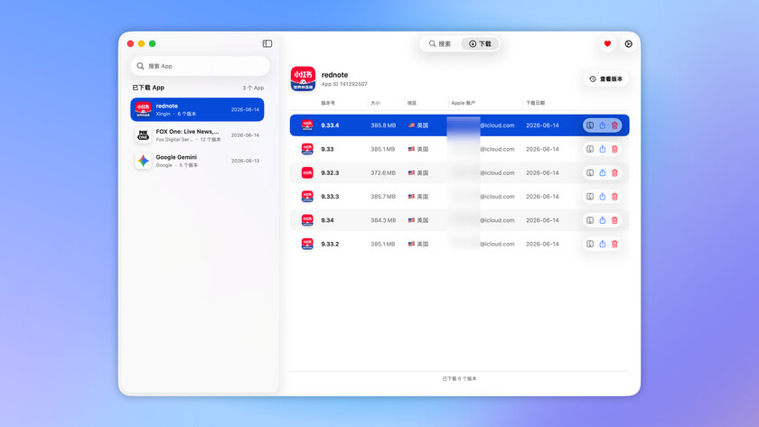
Task: Click the 搜索 App search field
Action: tap(200, 66)
